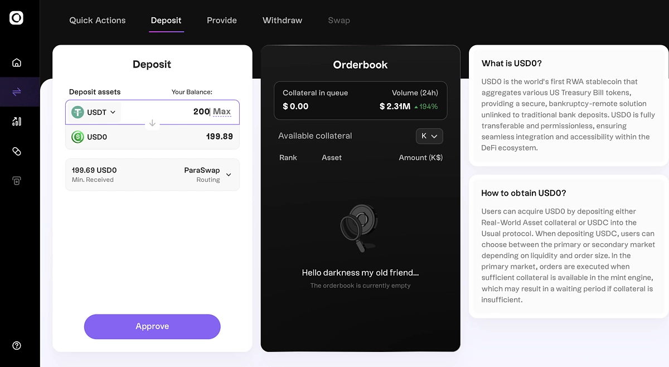Viewport: 669px width, 367px height.
Task: Click the Usual logo icon
Action: (17, 18)
